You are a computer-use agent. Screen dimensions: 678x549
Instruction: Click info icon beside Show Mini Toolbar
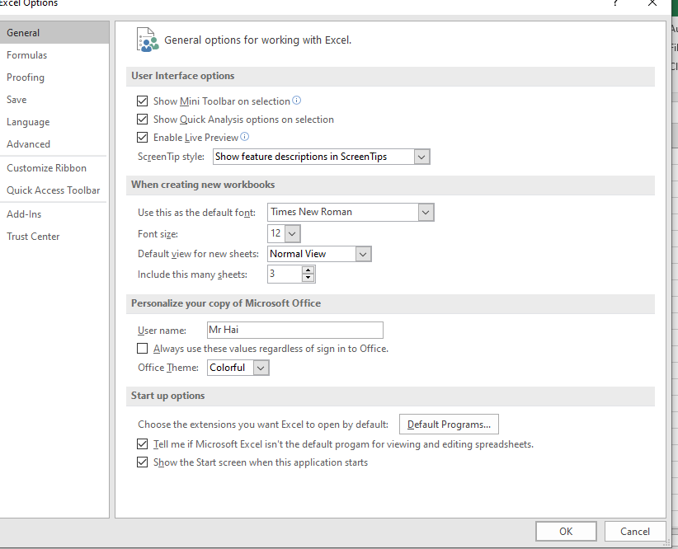click(x=297, y=101)
